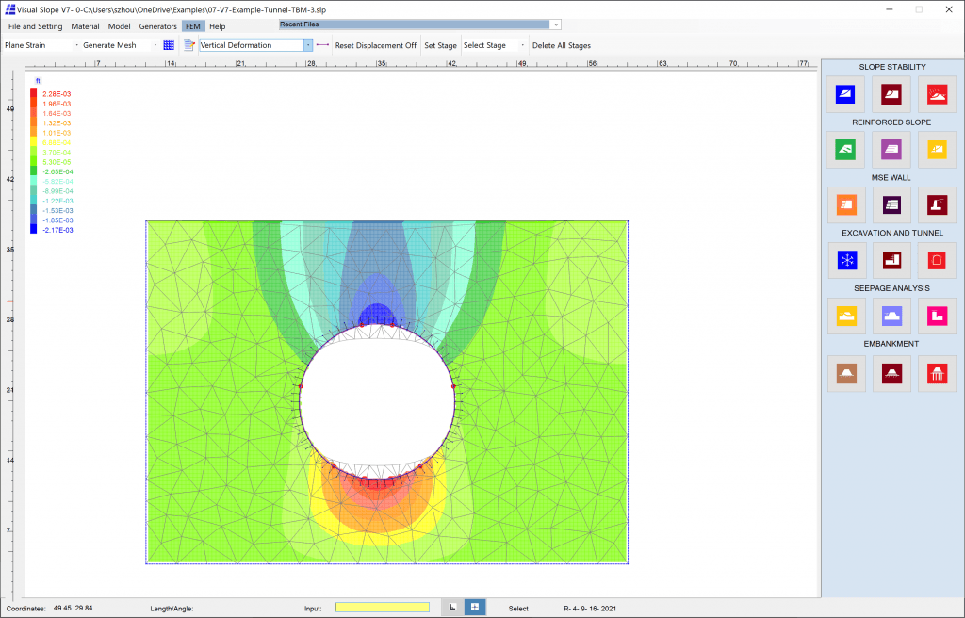
Task: Select the green Reinforced Slope template
Action: pos(845,150)
